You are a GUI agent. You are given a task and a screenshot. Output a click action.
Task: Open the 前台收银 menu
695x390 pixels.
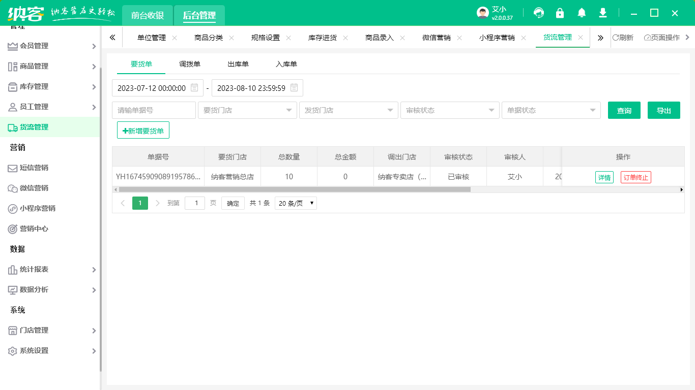point(148,15)
